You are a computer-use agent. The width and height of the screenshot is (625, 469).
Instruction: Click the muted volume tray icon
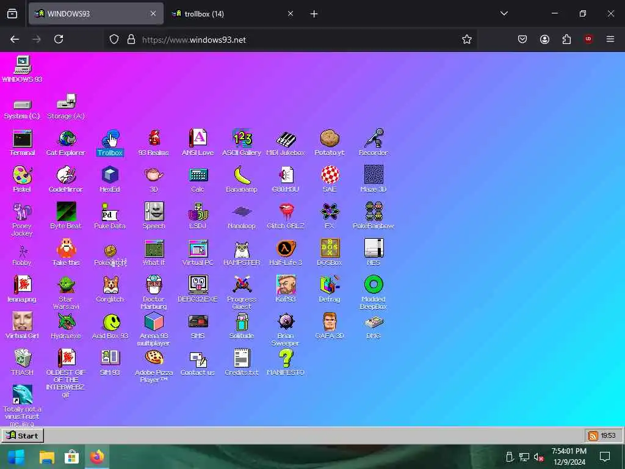(538, 457)
